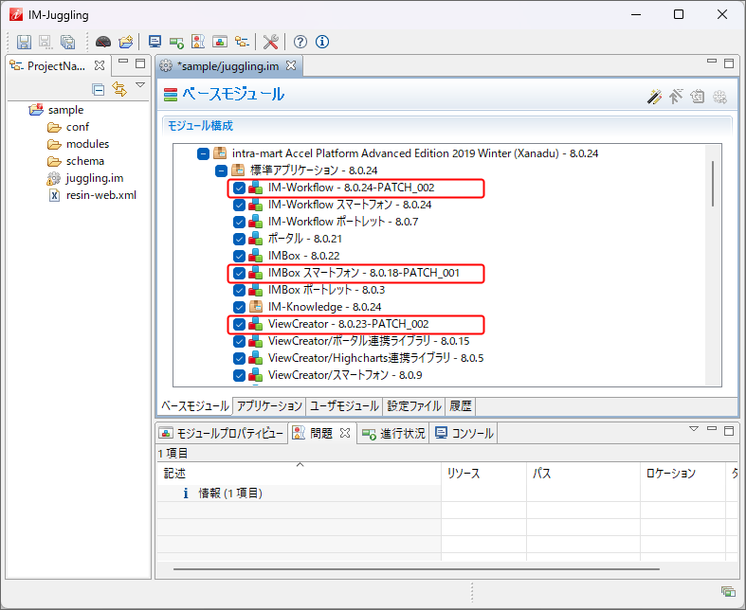Toggle Link with Editor arrows icon

pos(119,89)
